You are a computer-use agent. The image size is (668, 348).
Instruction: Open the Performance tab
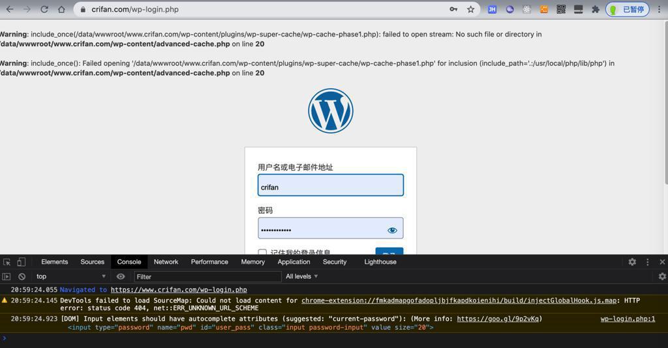pyautogui.click(x=209, y=261)
